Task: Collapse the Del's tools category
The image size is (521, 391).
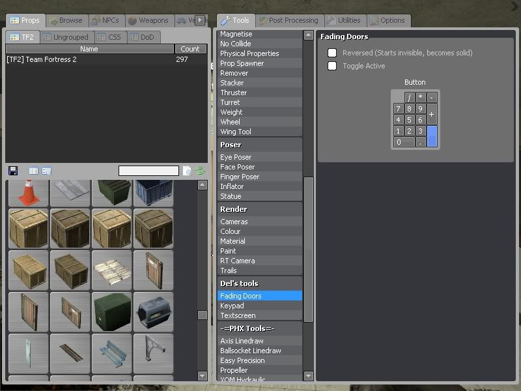Action: coord(260,283)
